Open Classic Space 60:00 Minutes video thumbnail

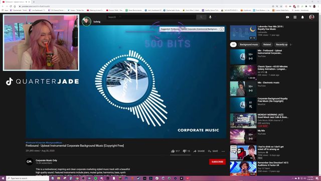243,72
